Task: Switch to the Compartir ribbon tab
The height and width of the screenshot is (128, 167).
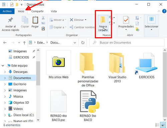Action: coord(37,11)
